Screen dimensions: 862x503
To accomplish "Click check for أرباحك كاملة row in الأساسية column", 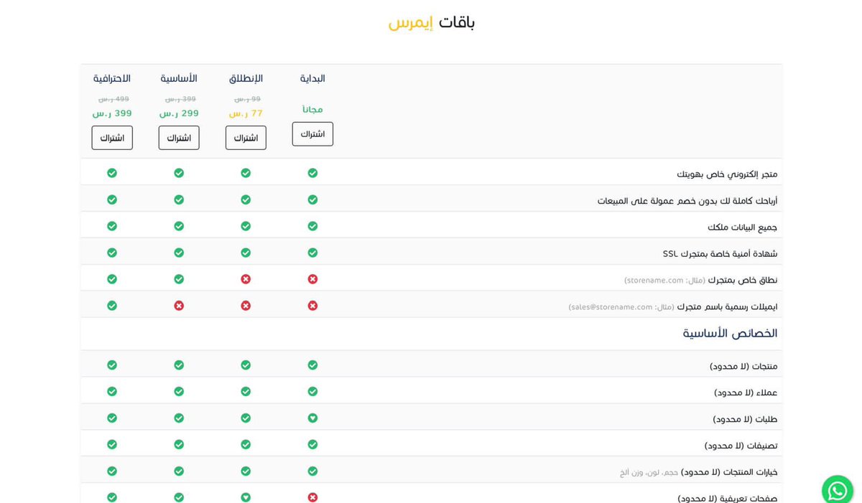I will (x=179, y=199).
